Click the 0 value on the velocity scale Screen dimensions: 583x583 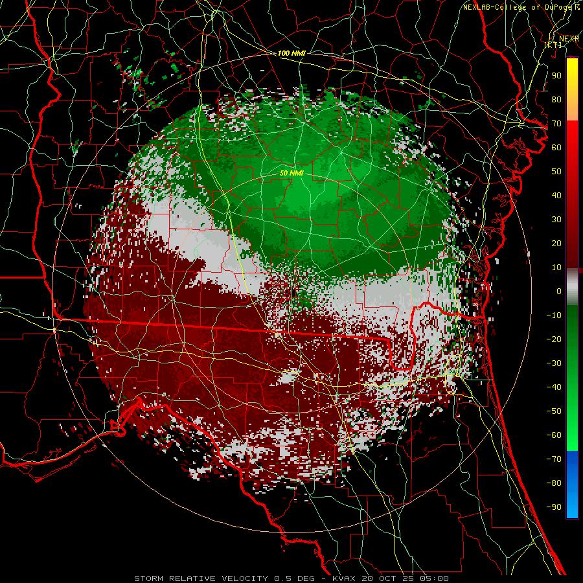point(559,291)
